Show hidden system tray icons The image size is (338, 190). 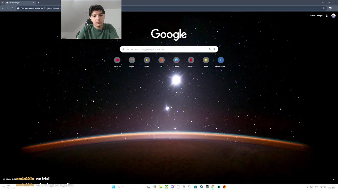coord(303,187)
